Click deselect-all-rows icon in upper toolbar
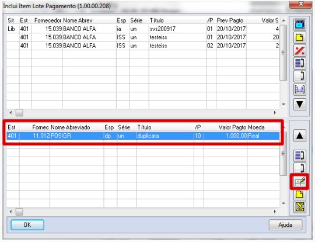Image resolution: width=315 pixels, height=242 pixels. [x=299, y=76]
